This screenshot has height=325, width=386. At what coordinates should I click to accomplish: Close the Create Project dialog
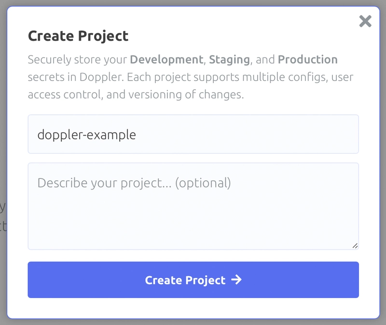[x=365, y=21]
